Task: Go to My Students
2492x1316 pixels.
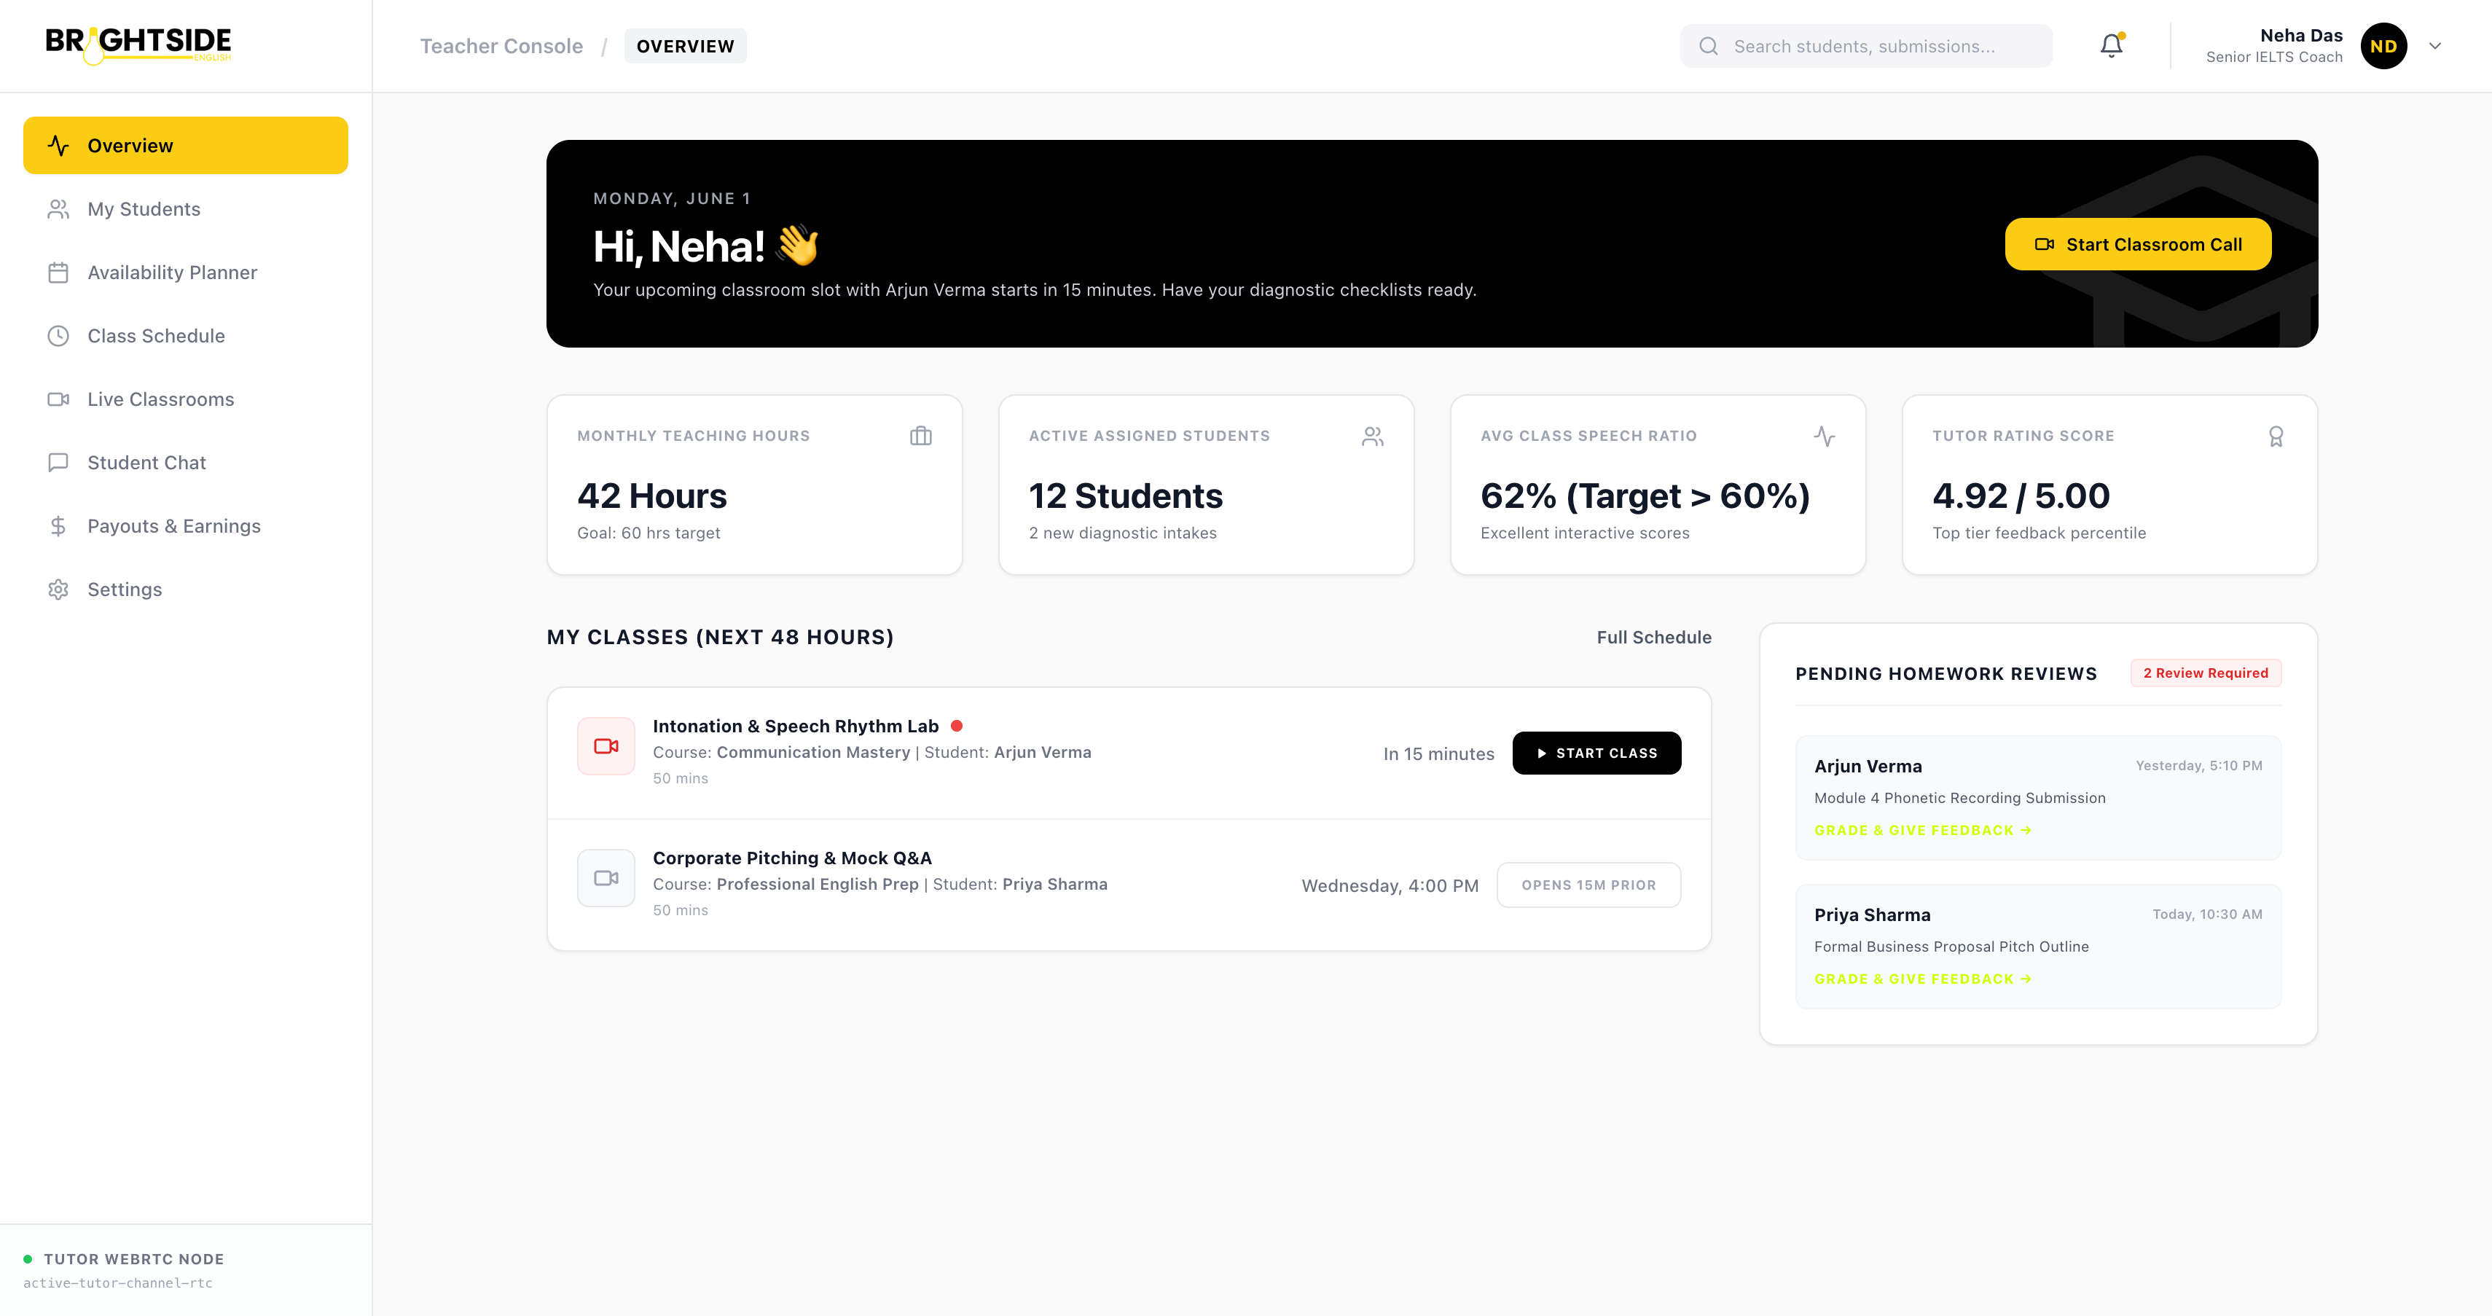Action: 186,209
